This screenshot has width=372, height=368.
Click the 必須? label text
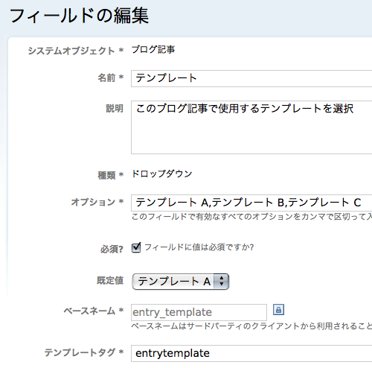coord(112,249)
